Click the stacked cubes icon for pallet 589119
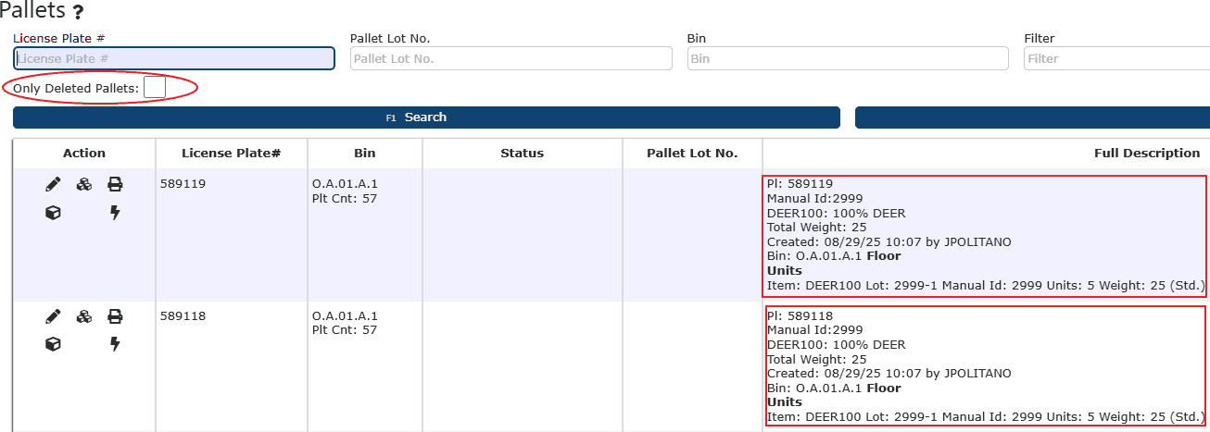 84,184
